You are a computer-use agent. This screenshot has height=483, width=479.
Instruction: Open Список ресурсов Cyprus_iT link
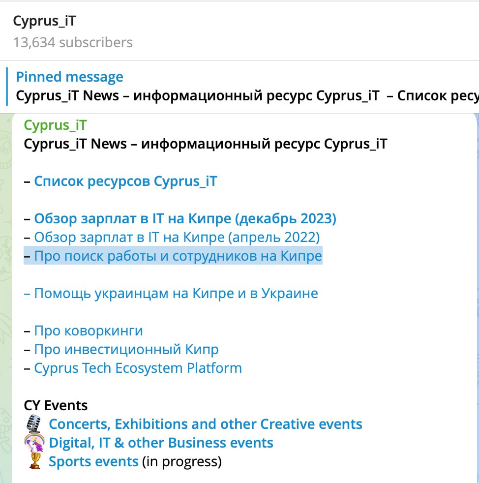pos(125,181)
